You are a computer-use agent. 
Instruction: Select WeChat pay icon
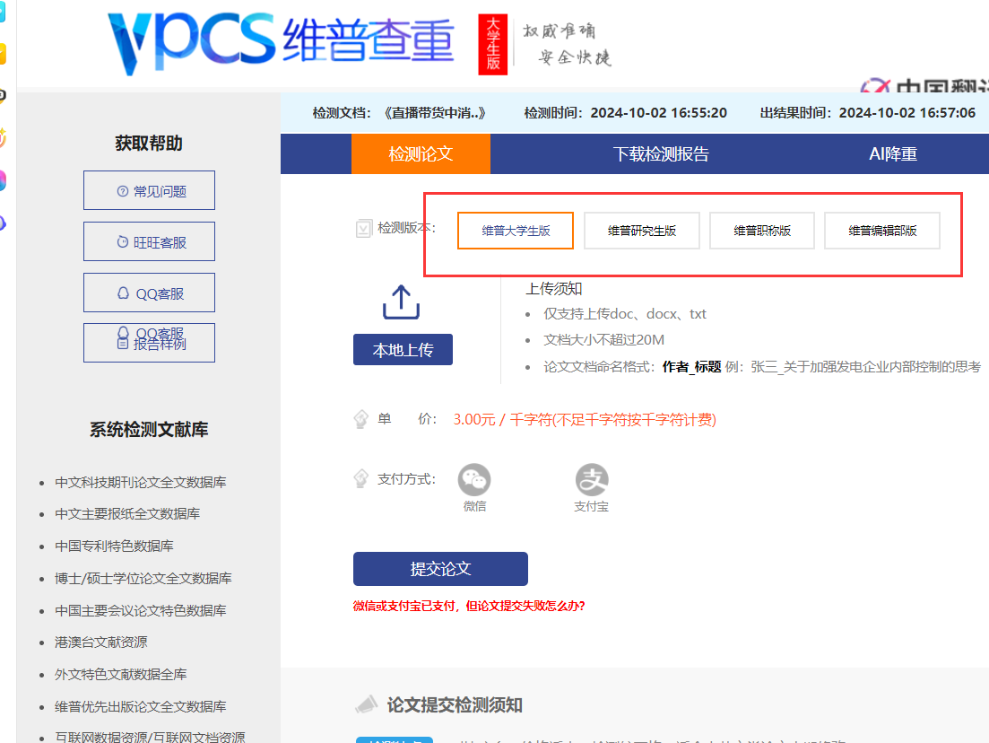coord(474,480)
